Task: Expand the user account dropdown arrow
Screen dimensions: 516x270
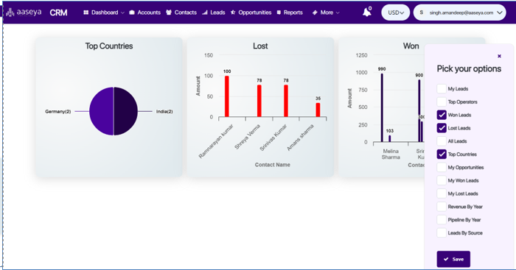Action: [500, 13]
